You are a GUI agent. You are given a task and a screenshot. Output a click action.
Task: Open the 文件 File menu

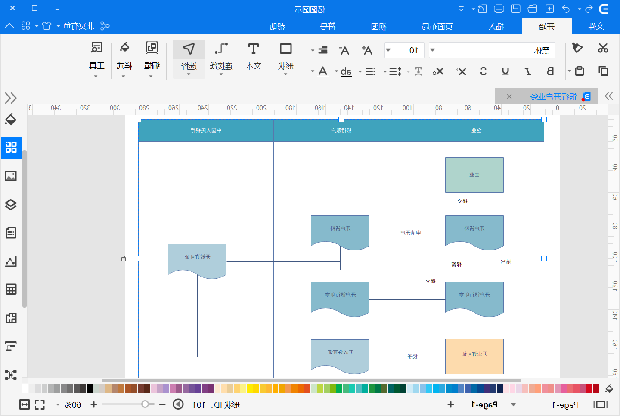(x=596, y=26)
